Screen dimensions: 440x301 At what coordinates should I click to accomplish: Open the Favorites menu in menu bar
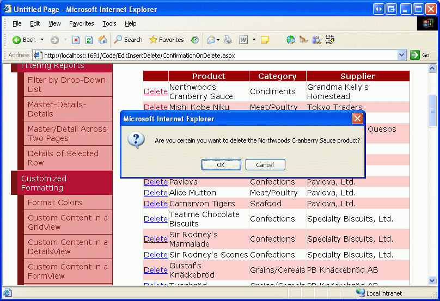tap(82, 23)
